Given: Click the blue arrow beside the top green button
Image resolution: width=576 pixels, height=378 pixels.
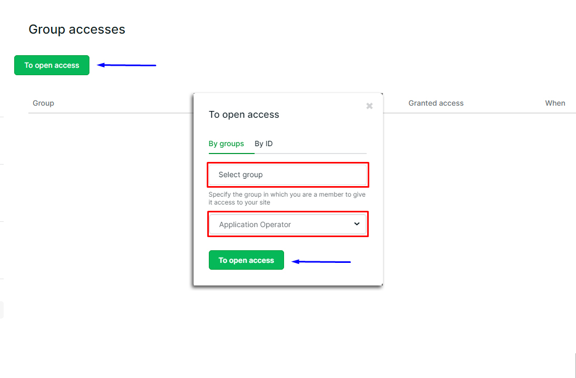Looking at the screenshot, I should 126,65.
